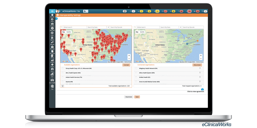Go to next page of available organizations
The height and width of the screenshot is (128, 257).
63,86
